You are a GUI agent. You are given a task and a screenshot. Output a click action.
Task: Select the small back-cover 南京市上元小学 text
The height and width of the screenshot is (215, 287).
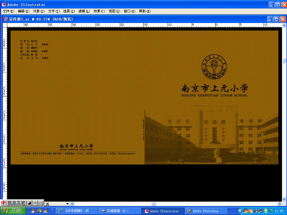[76, 146]
